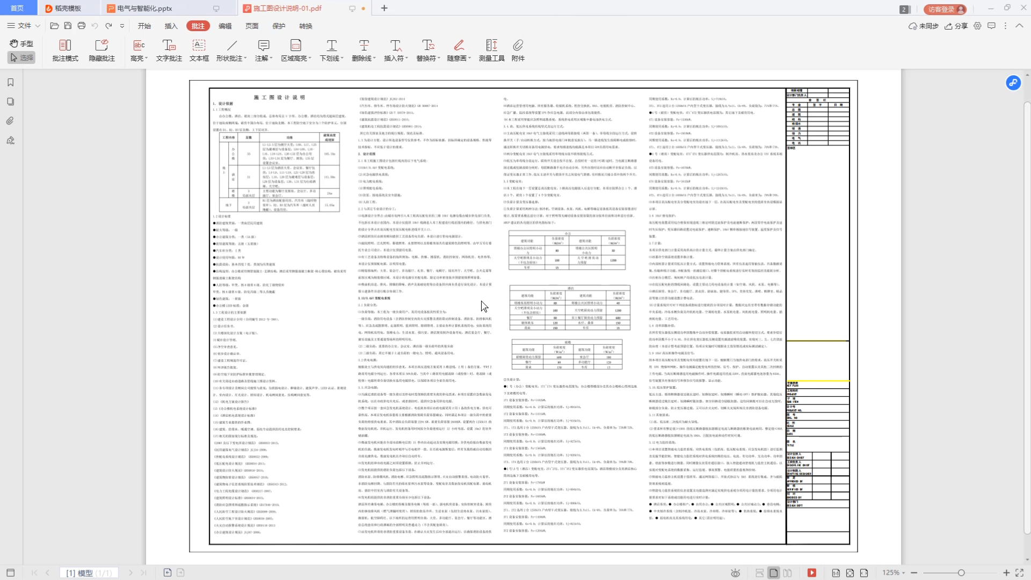Set actual size 1:1 zoom icon
The height and width of the screenshot is (580, 1031).
pyautogui.click(x=836, y=573)
